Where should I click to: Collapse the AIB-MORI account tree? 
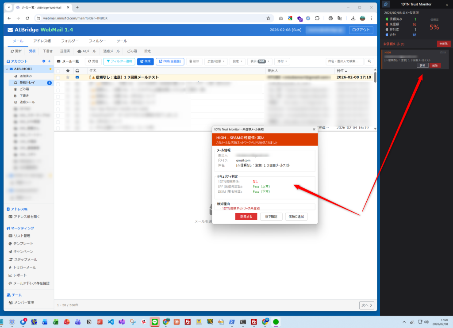pos(7,69)
